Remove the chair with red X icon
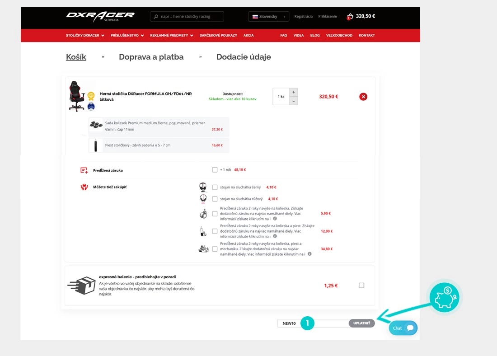 coord(363,97)
